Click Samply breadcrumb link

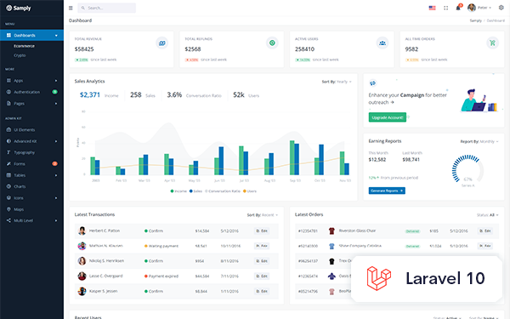coord(475,20)
